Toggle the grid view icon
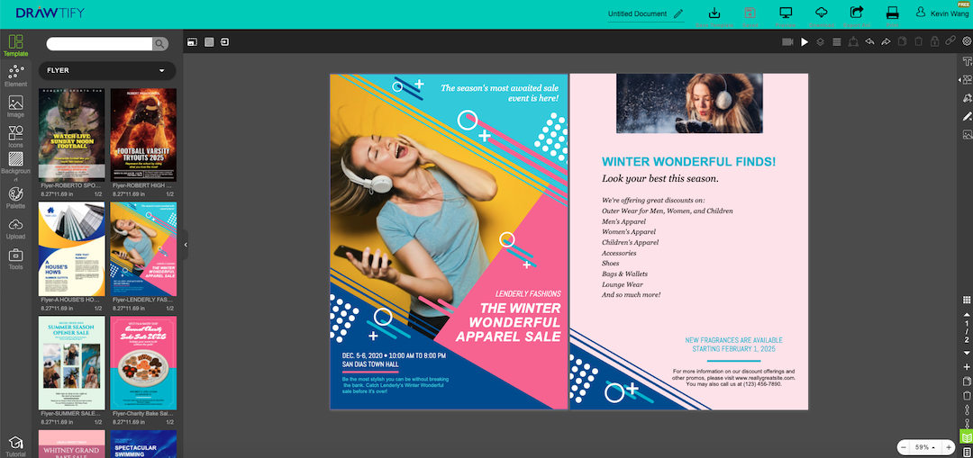This screenshot has height=458, width=973. 967,300
